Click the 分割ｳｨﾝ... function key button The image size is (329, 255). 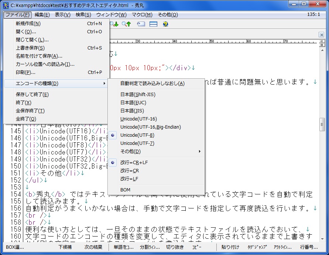pyautogui.click(x=150, y=247)
